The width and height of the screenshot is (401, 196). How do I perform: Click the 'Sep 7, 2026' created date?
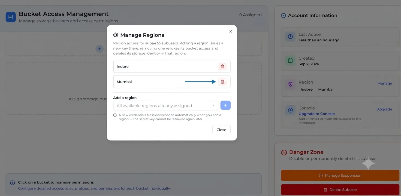(309, 64)
